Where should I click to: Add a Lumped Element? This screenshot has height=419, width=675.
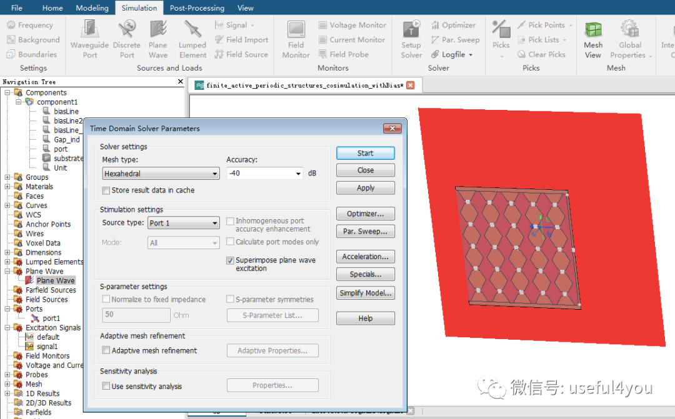pyautogui.click(x=192, y=39)
